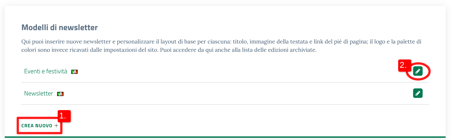Edit the Eventi e festività newsletter template

tap(418, 71)
